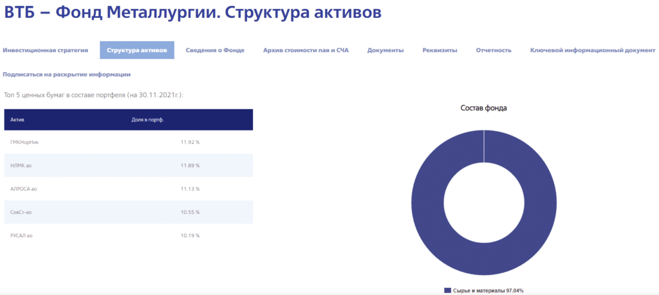Click the АЛРОСА ао asset row
The width and height of the screenshot is (659, 295).
coord(128,189)
